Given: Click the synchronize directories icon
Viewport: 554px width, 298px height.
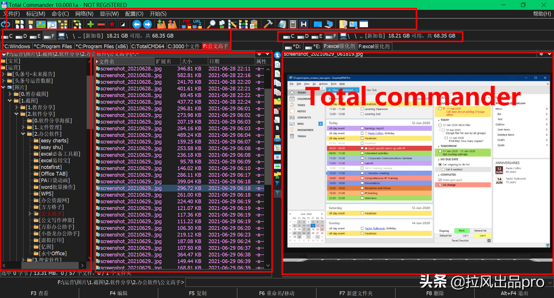Looking at the screenshot, I should pos(243,24).
